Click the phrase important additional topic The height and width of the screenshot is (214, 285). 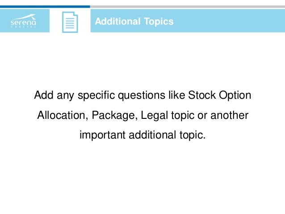(x=142, y=135)
